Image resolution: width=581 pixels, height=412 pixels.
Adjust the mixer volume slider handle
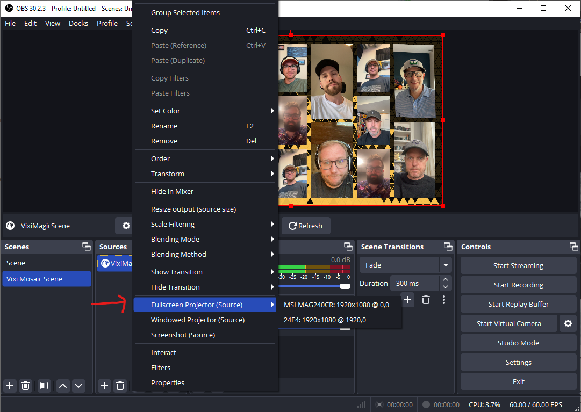(x=345, y=286)
